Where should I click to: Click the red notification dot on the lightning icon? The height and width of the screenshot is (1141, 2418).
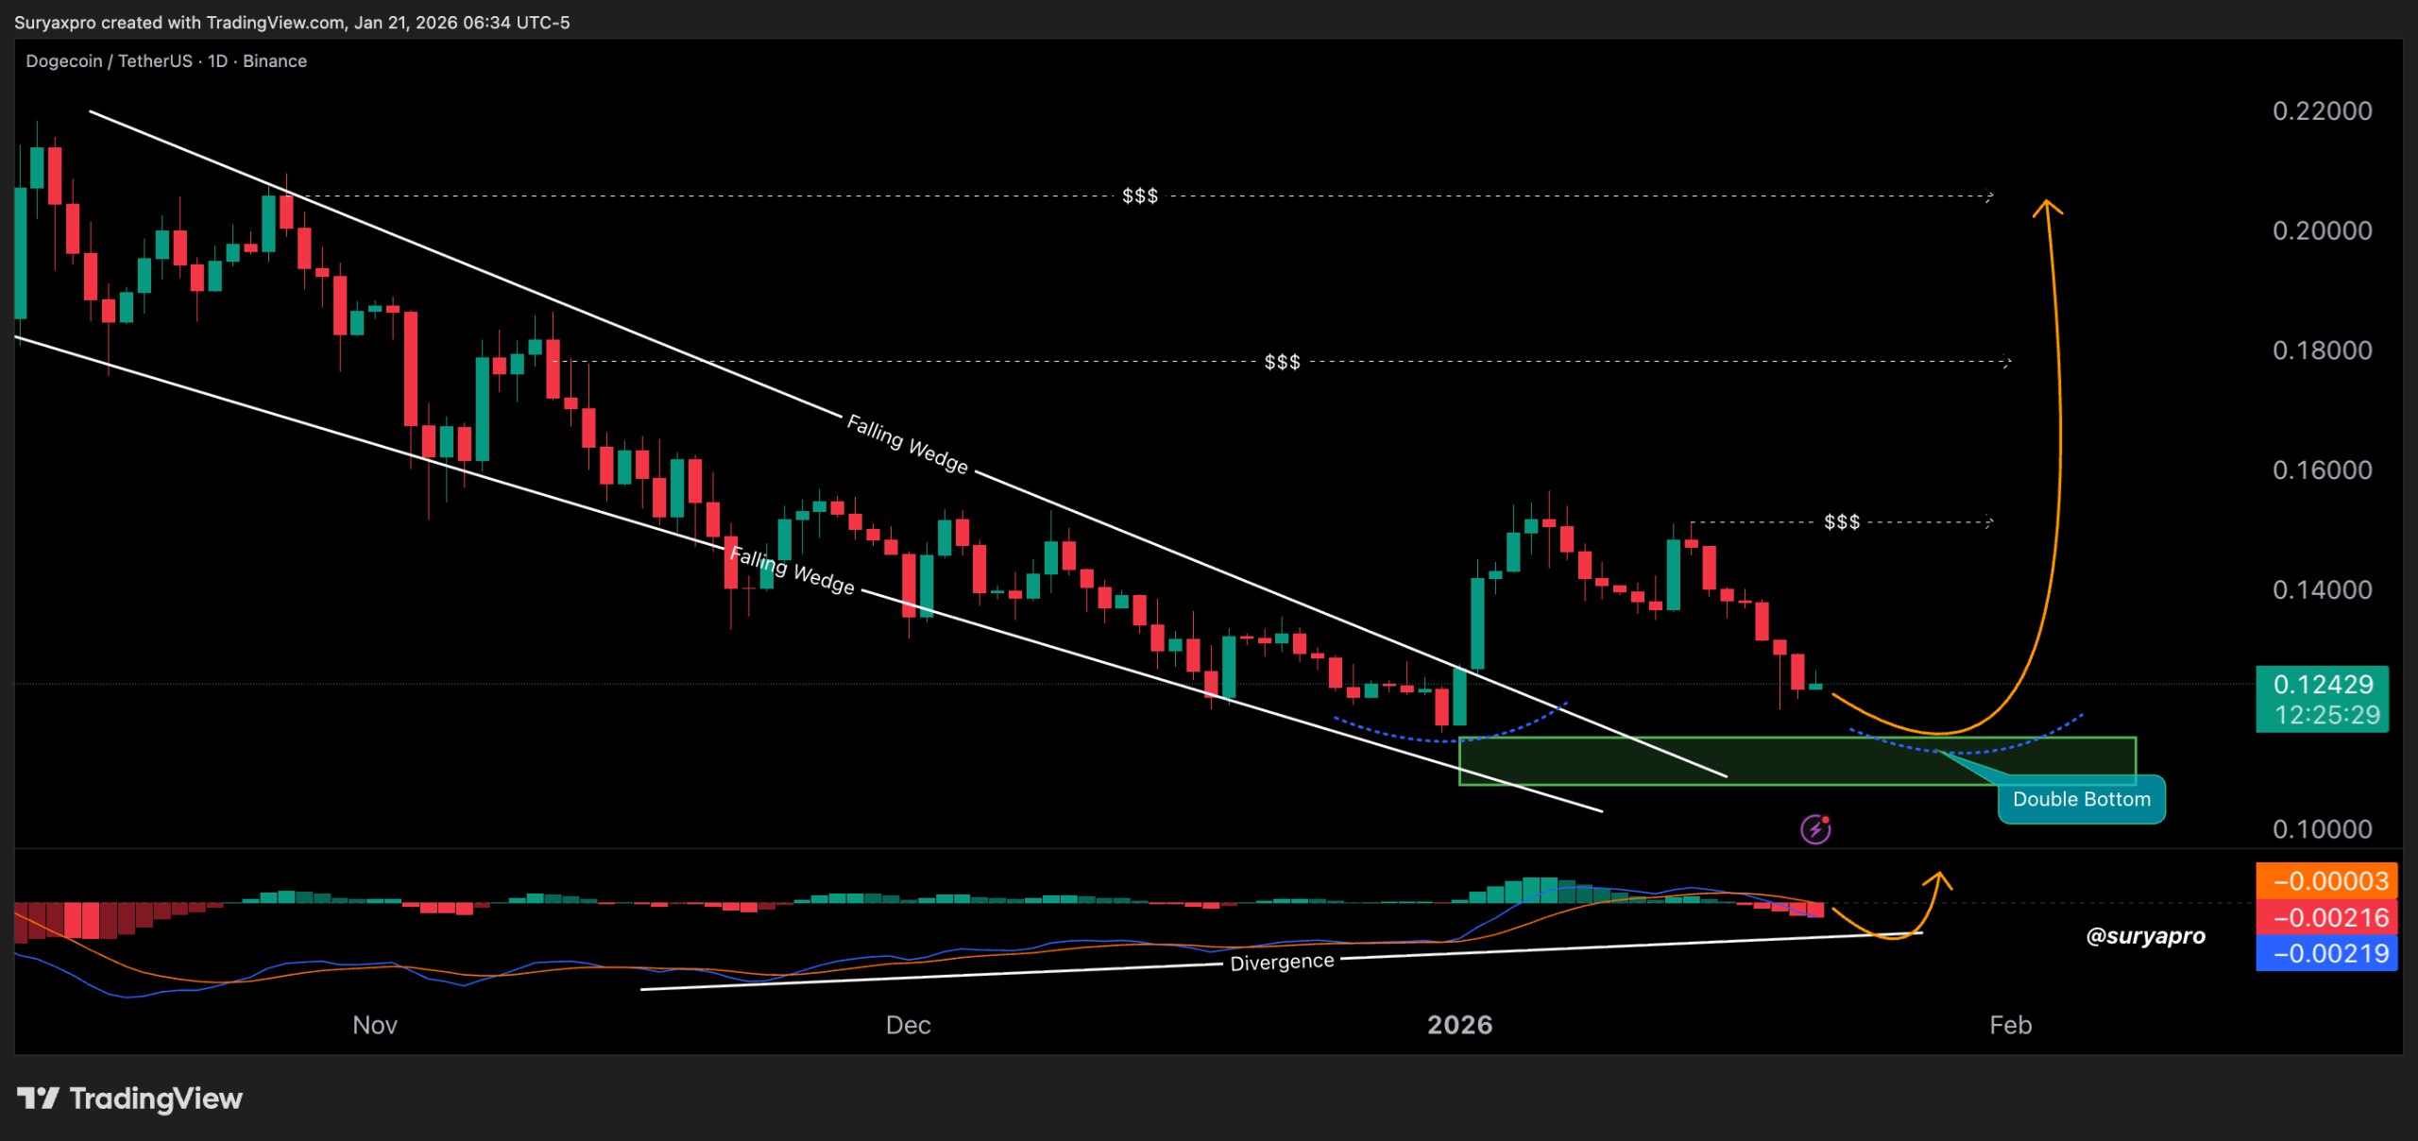(1827, 819)
